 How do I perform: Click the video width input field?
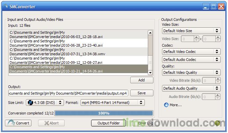tap(188, 39)
